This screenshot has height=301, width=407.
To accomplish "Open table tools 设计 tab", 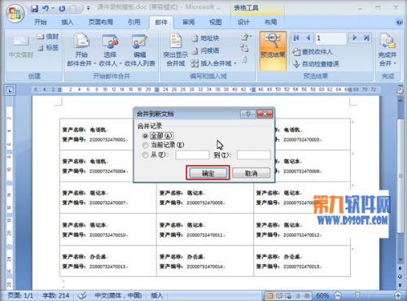I will pos(243,22).
